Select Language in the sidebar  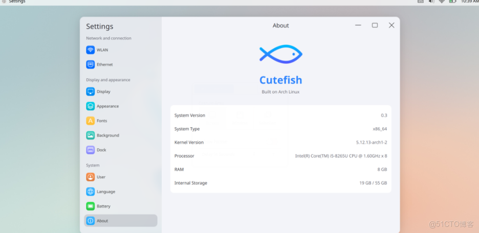pos(121,192)
